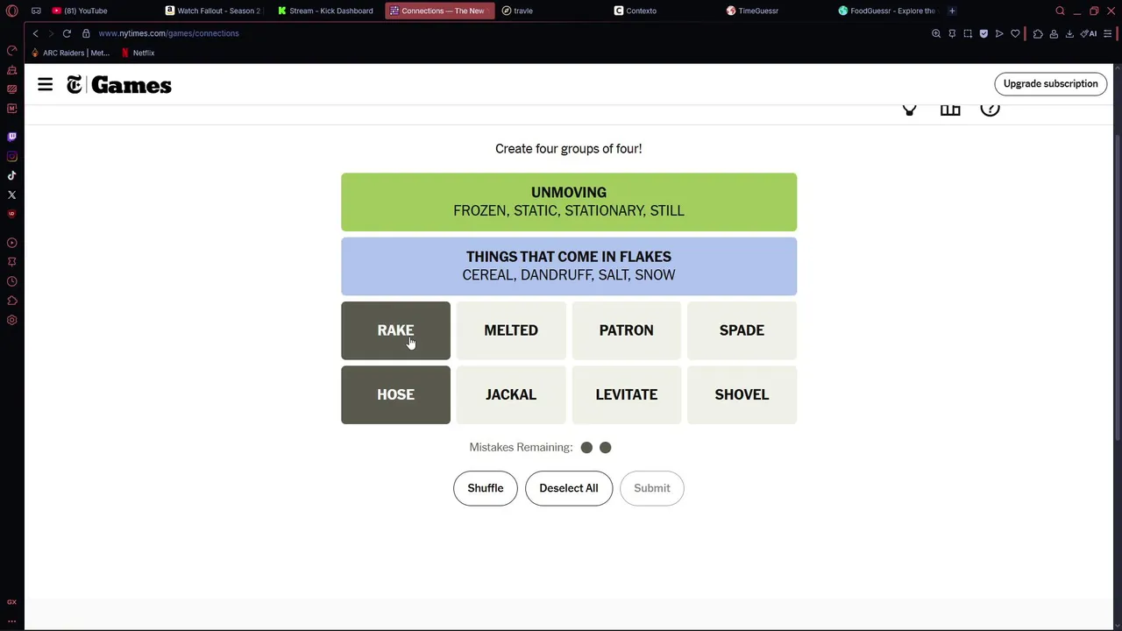Click the Submit button

[652, 488]
